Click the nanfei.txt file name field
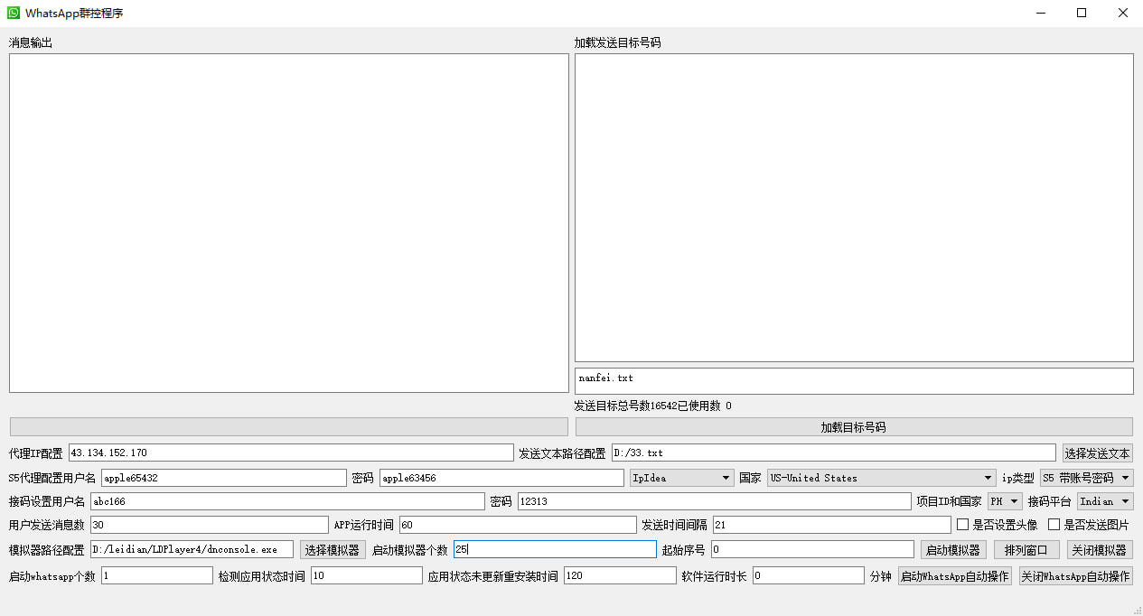The image size is (1143, 616). tap(854, 380)
